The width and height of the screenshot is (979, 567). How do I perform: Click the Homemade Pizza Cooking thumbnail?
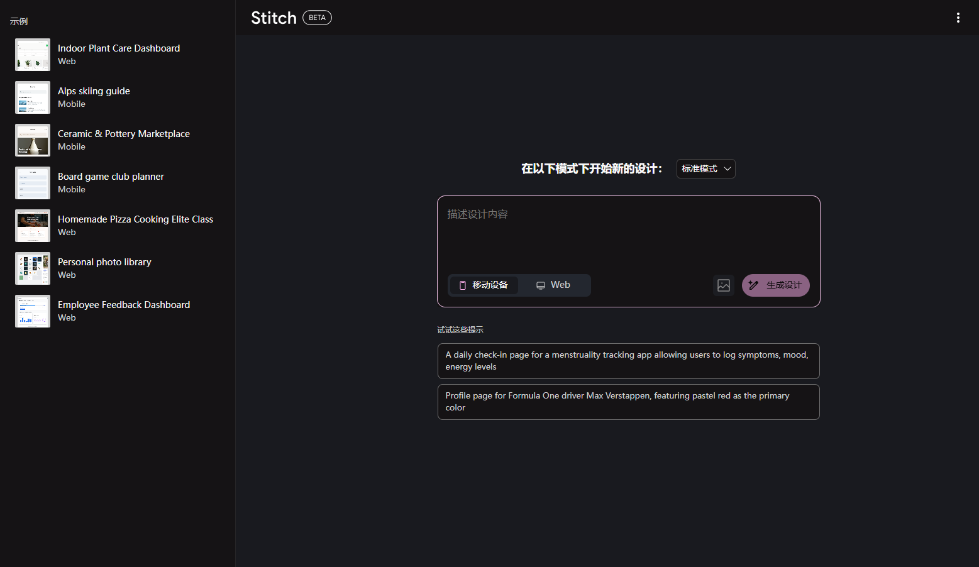[33, 226]
